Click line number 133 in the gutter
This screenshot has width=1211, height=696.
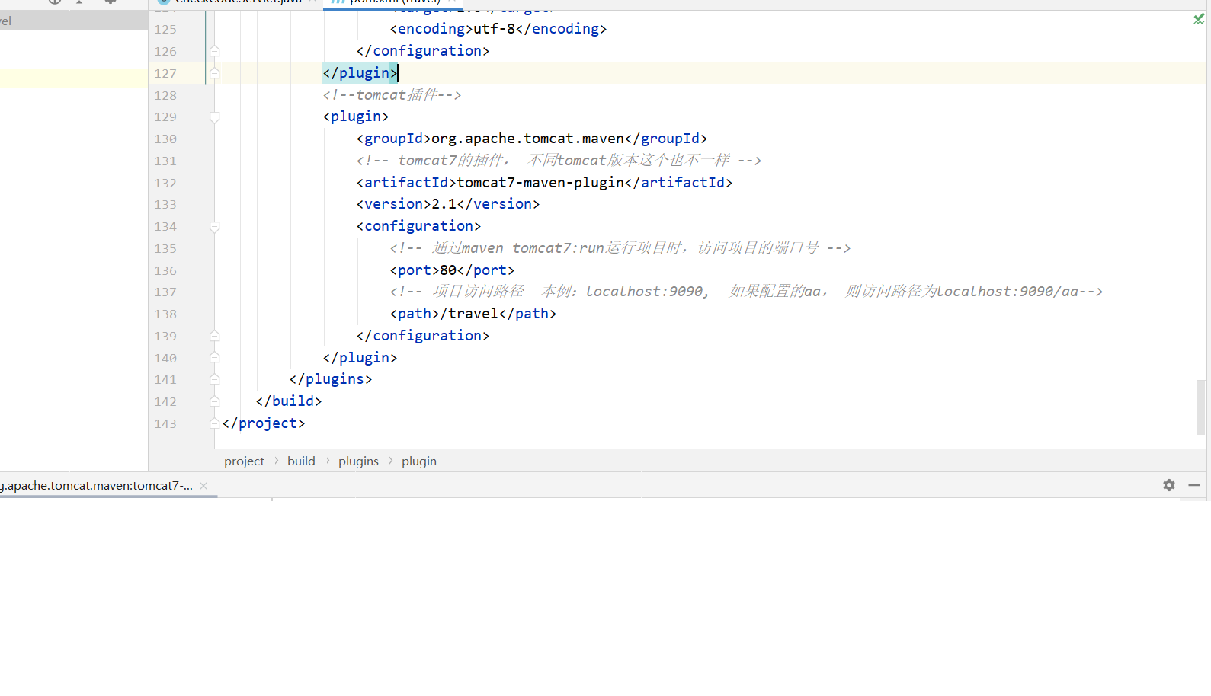tap(165, 205)
